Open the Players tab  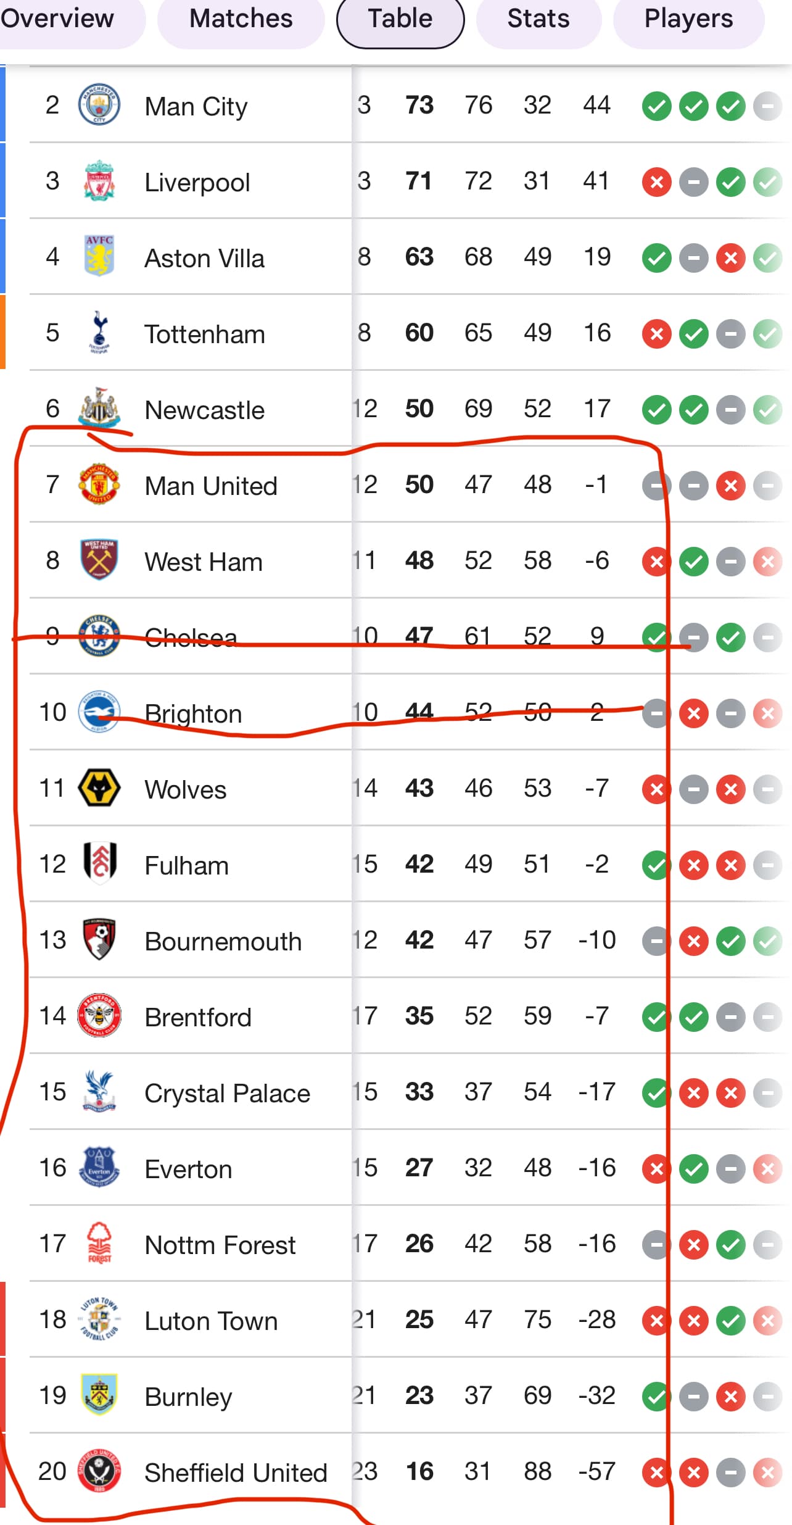(x=688, y=20)
